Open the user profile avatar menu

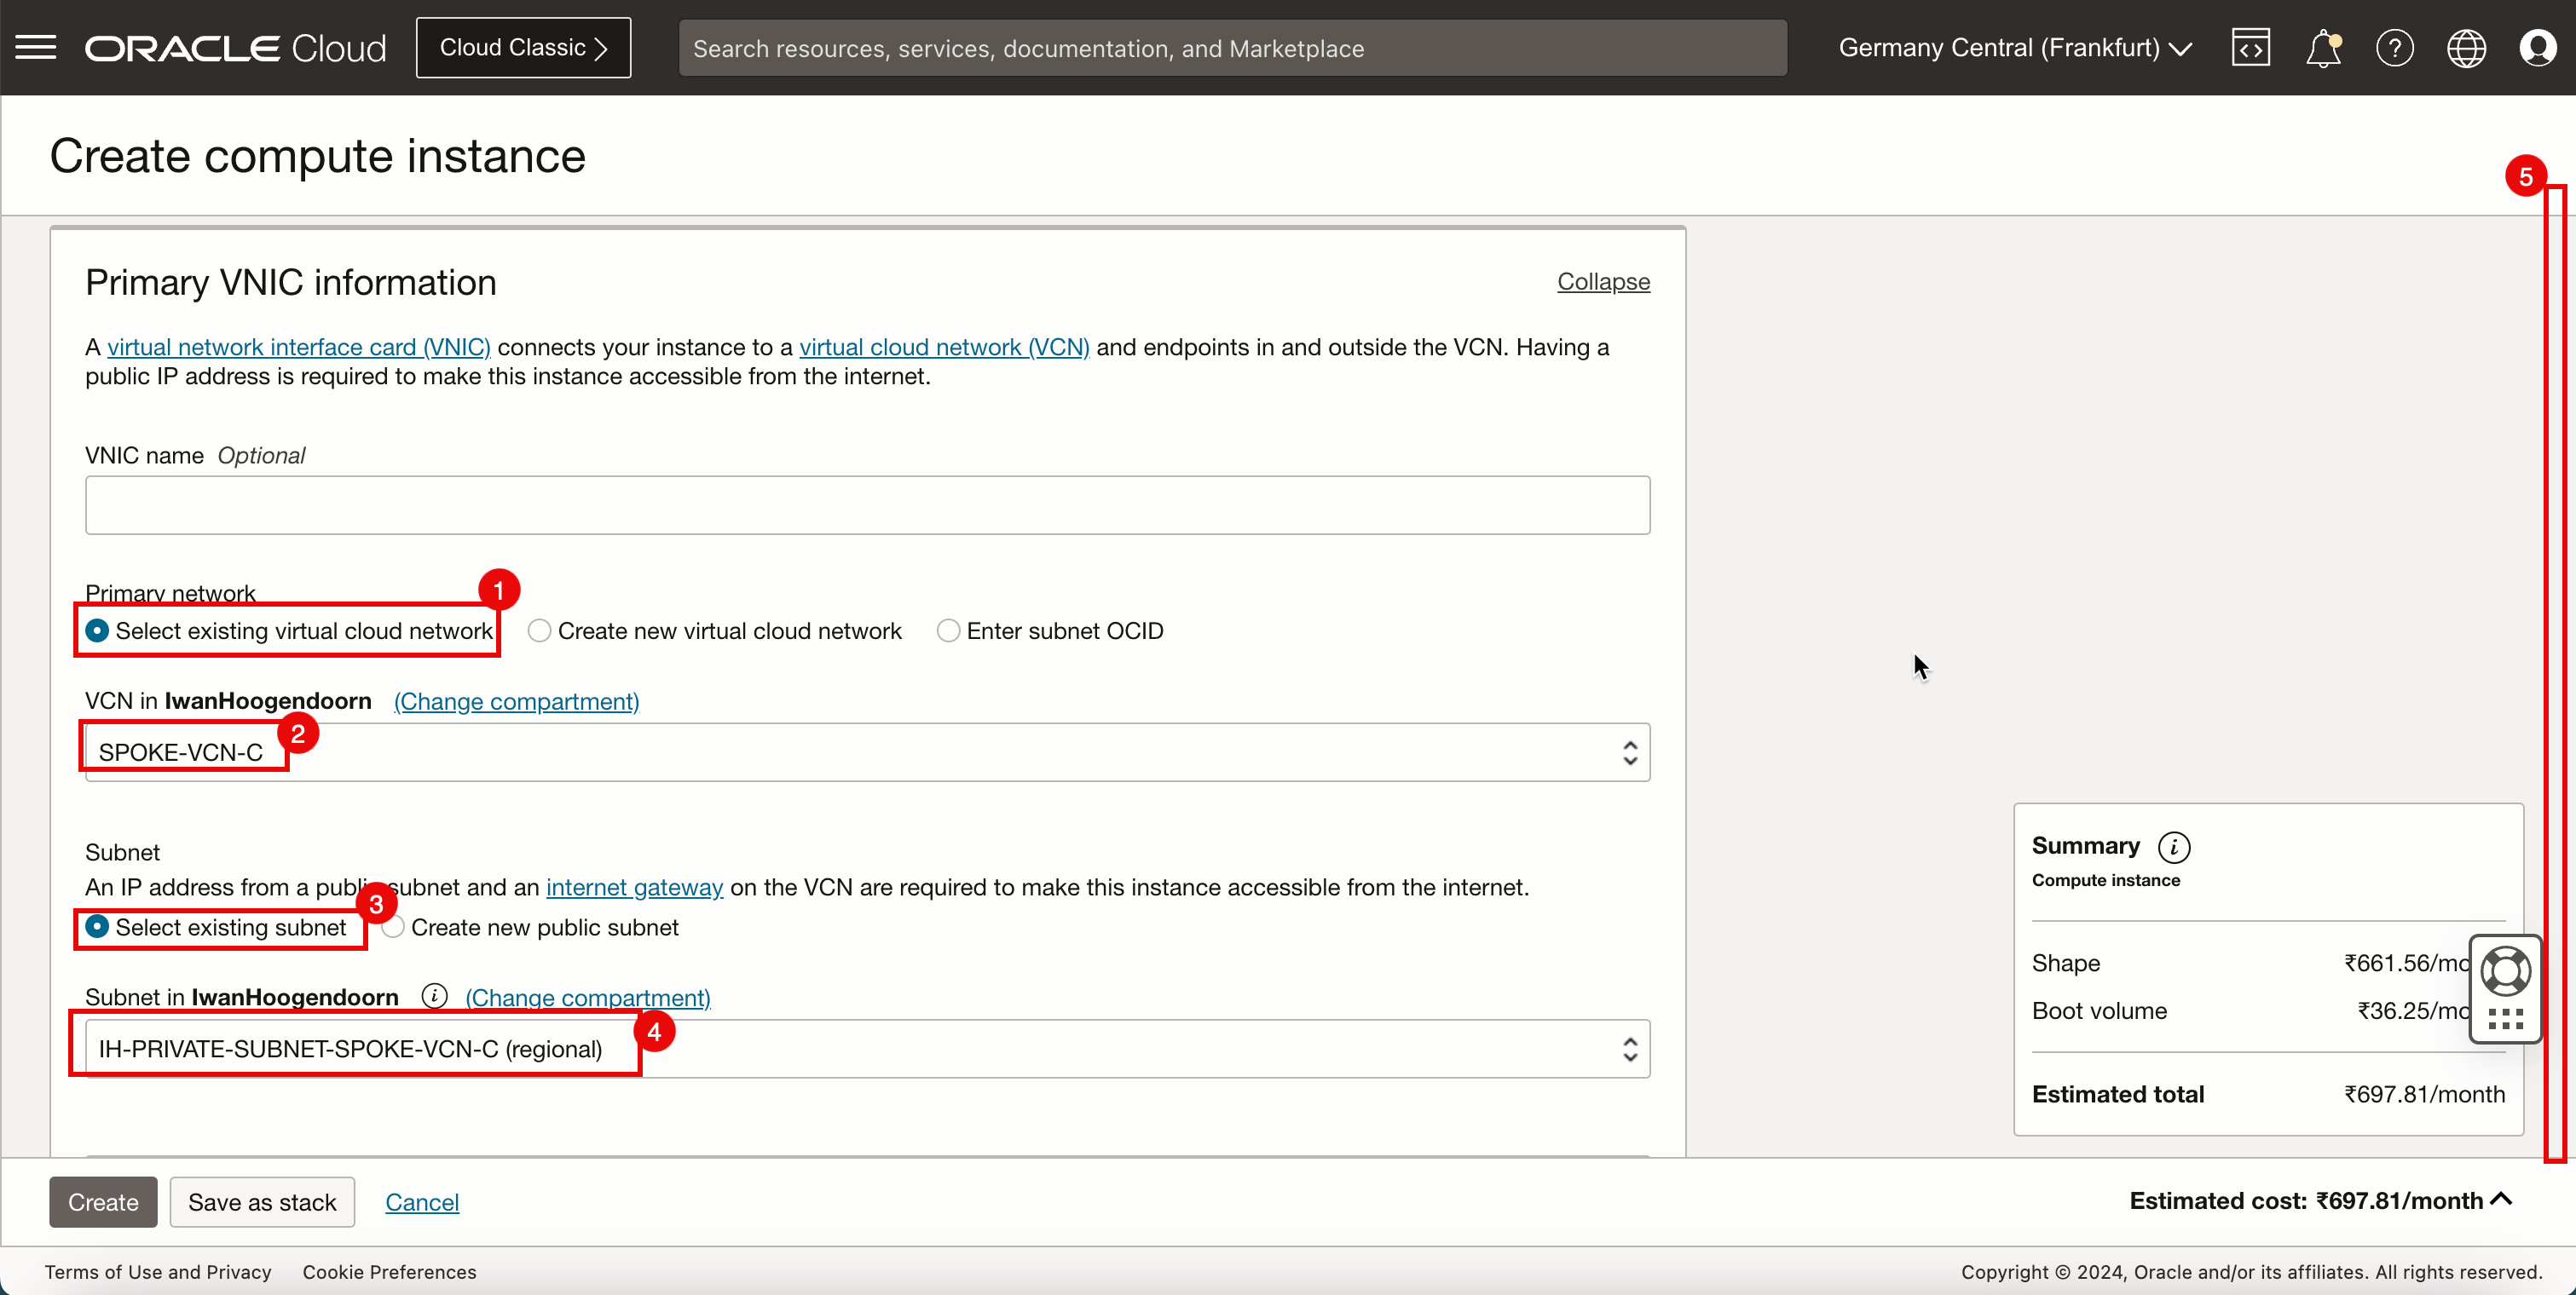[2537, 48]
